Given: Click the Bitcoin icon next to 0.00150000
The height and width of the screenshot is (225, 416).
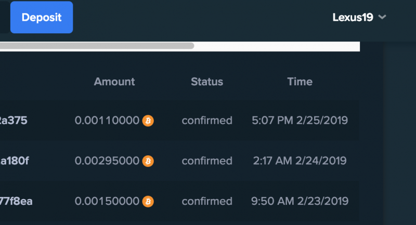Looking at the screenshot, I should click(x=148, y=202).
